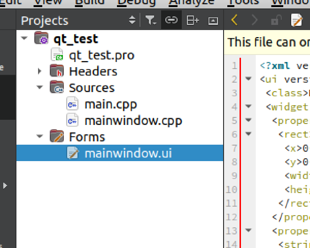Open the Projects view selector dropdown
This screenshot has width=310, height=248.
point(132,20)
